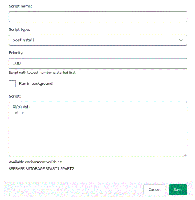The image size is (195, 200).
Task: Click inside the Script text area
Action: click(98, 129)
